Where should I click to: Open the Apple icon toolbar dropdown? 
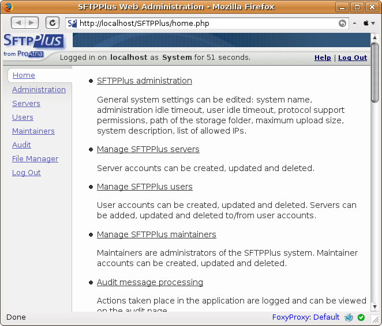pyautogui.click(x=369, y=24)
